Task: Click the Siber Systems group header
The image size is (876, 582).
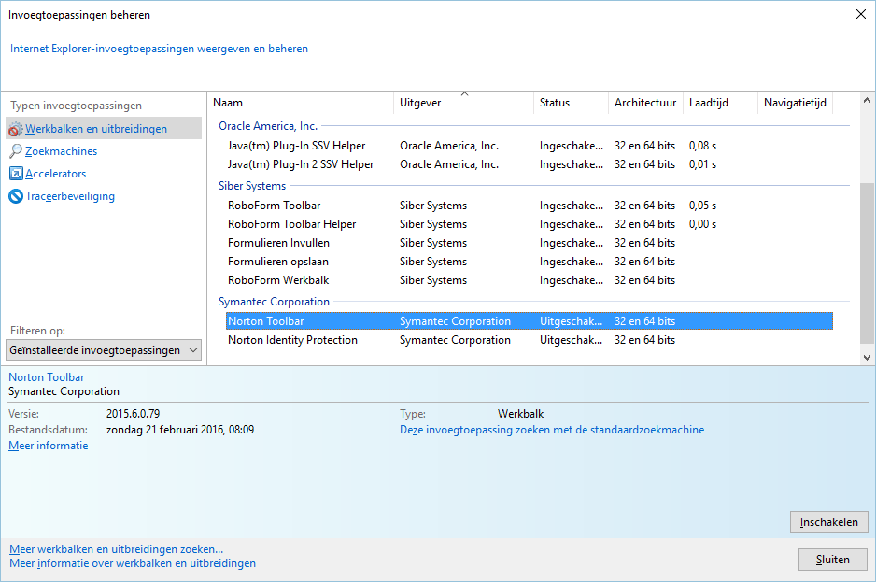Action: coord(252,186)
